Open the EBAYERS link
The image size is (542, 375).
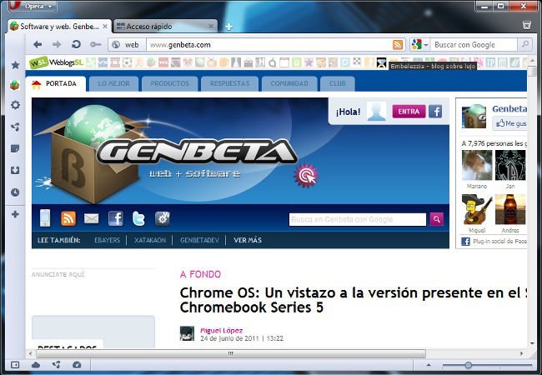click(107, 240)
